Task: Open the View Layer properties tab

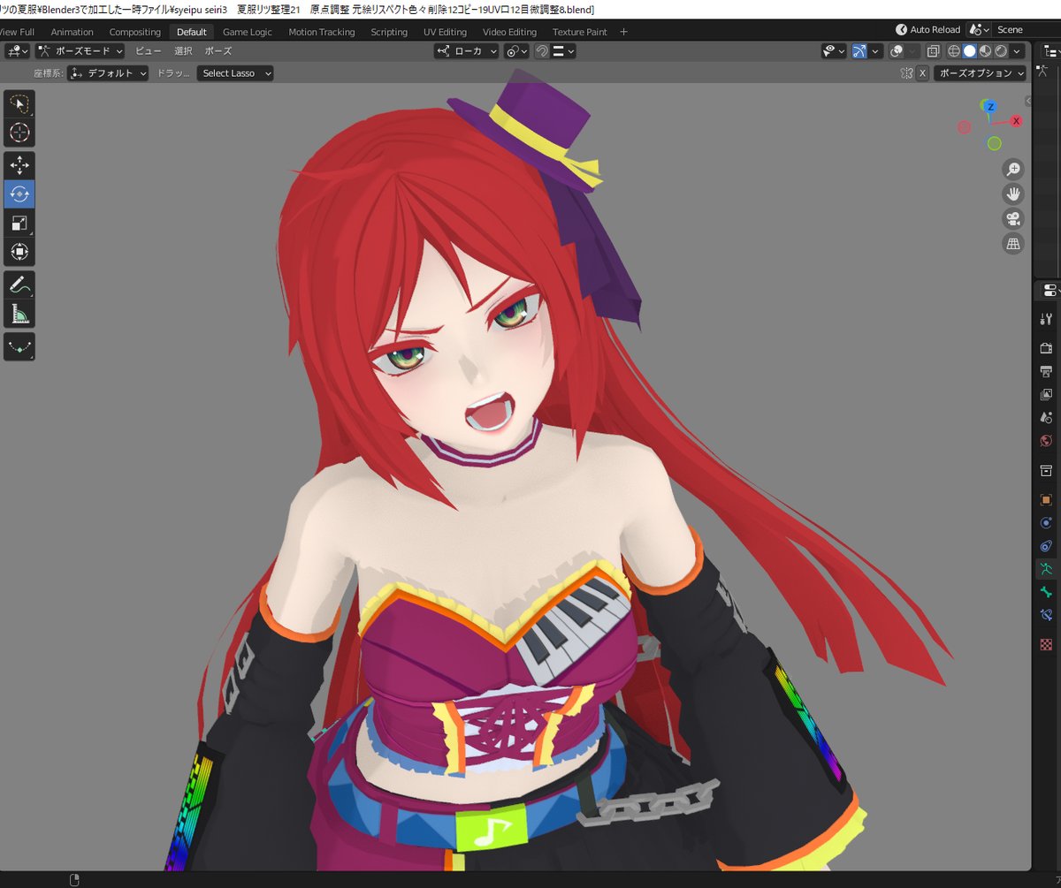Action: pos(1047,394)
